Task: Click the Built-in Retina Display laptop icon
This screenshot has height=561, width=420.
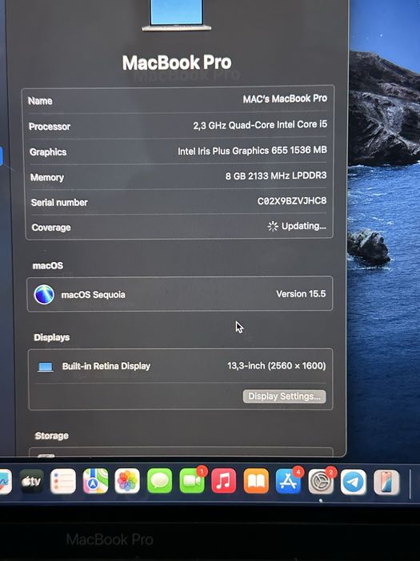Action: pos(46,367)
